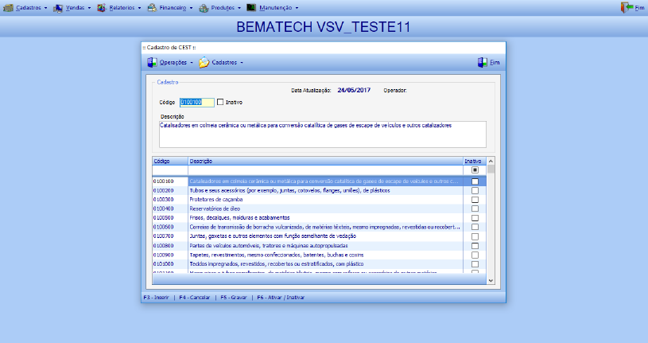
Task: Check Inativo box for Protetores de caçamba
Action: pyautogui.click(x=475, y=200)
